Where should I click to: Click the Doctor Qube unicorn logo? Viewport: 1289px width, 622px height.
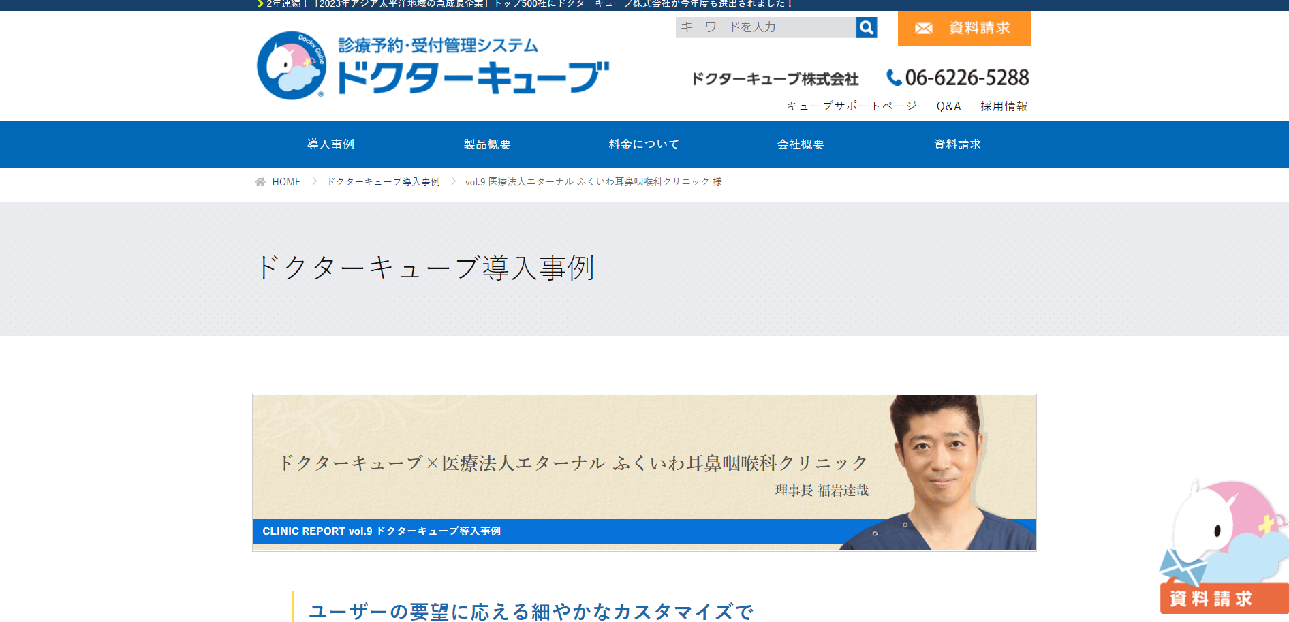click(x=292, y=65)
